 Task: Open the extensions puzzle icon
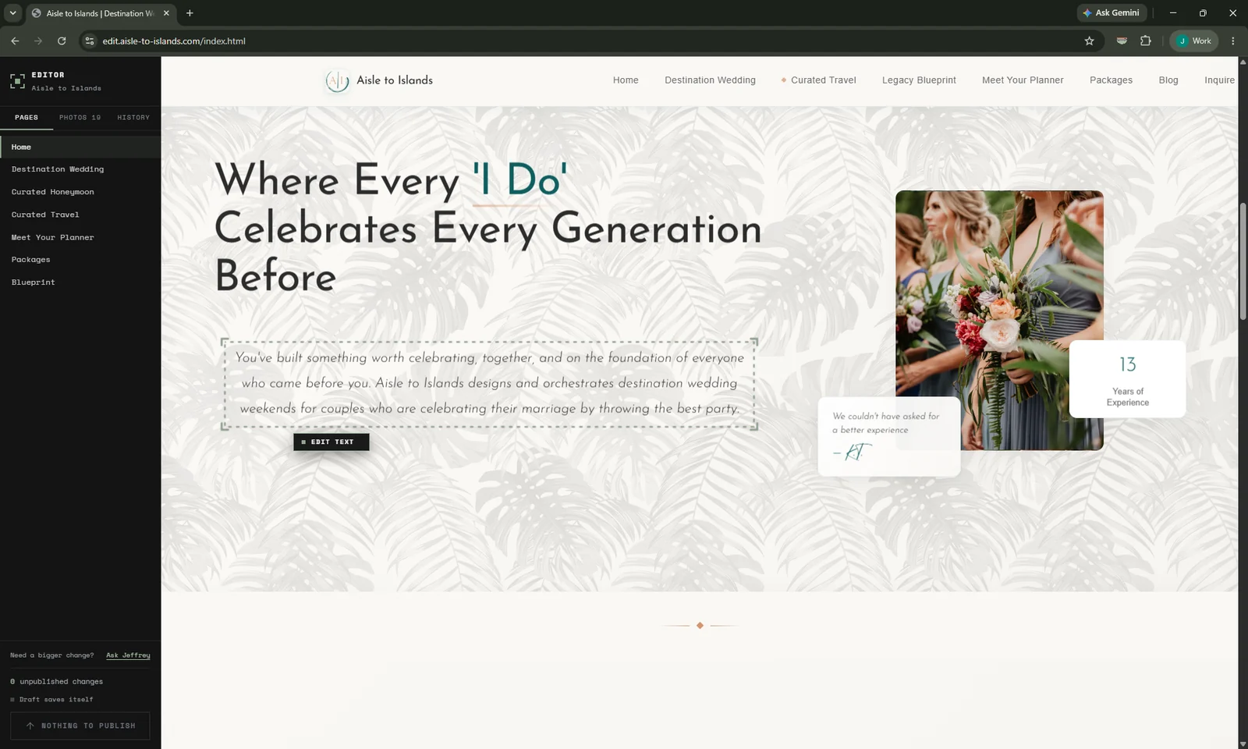click(x=1146, y=41)
